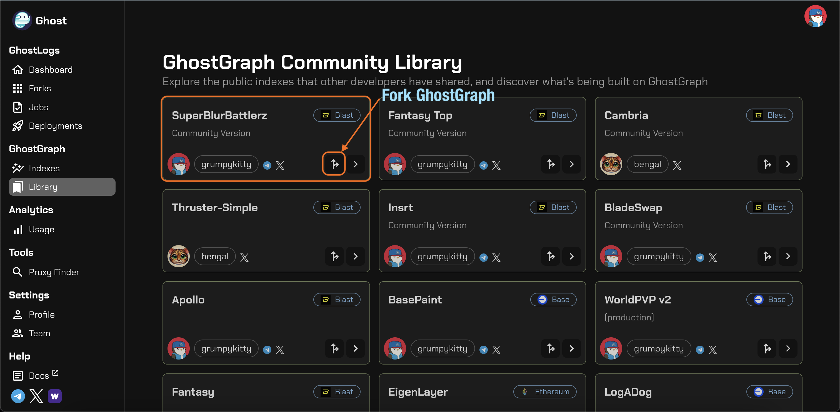840x412 pixels.
Task: Click the fork icon on Cambria card
Action: coord(767,164)
